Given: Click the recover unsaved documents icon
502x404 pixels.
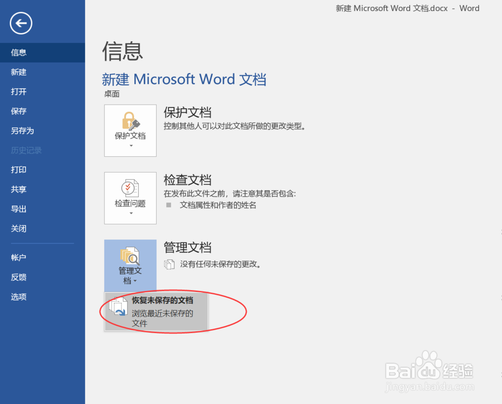Looking at the screenshot, I should (118, 307).
